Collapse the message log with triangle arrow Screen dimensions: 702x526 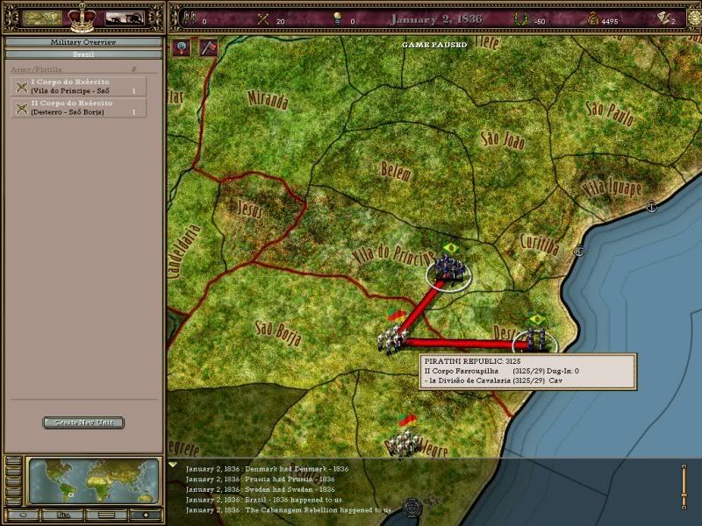coord(173,465)
